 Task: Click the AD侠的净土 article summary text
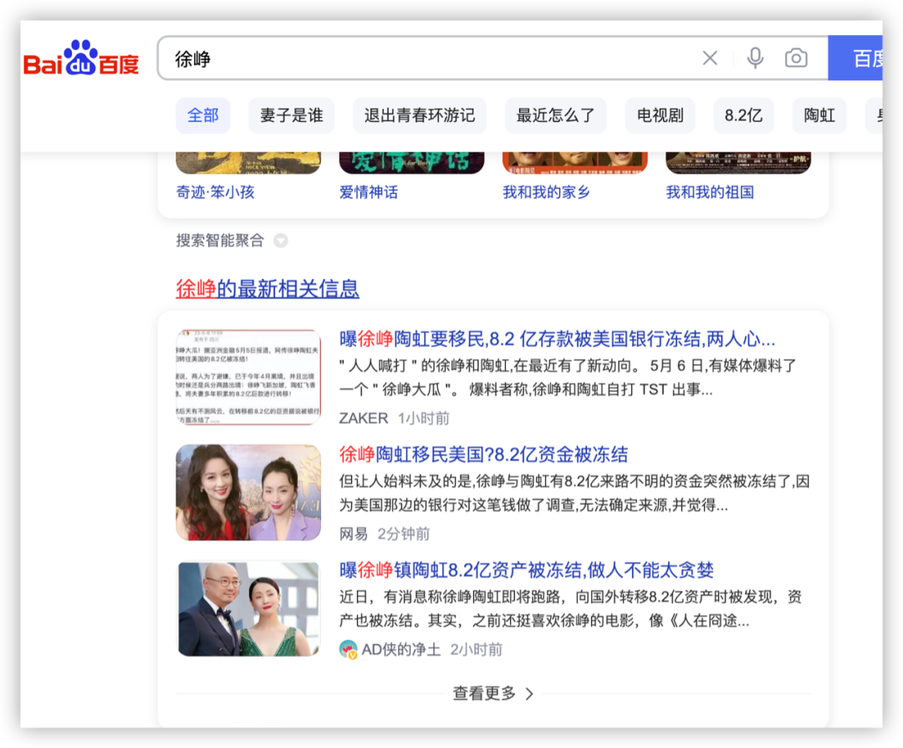pos(570,609)
